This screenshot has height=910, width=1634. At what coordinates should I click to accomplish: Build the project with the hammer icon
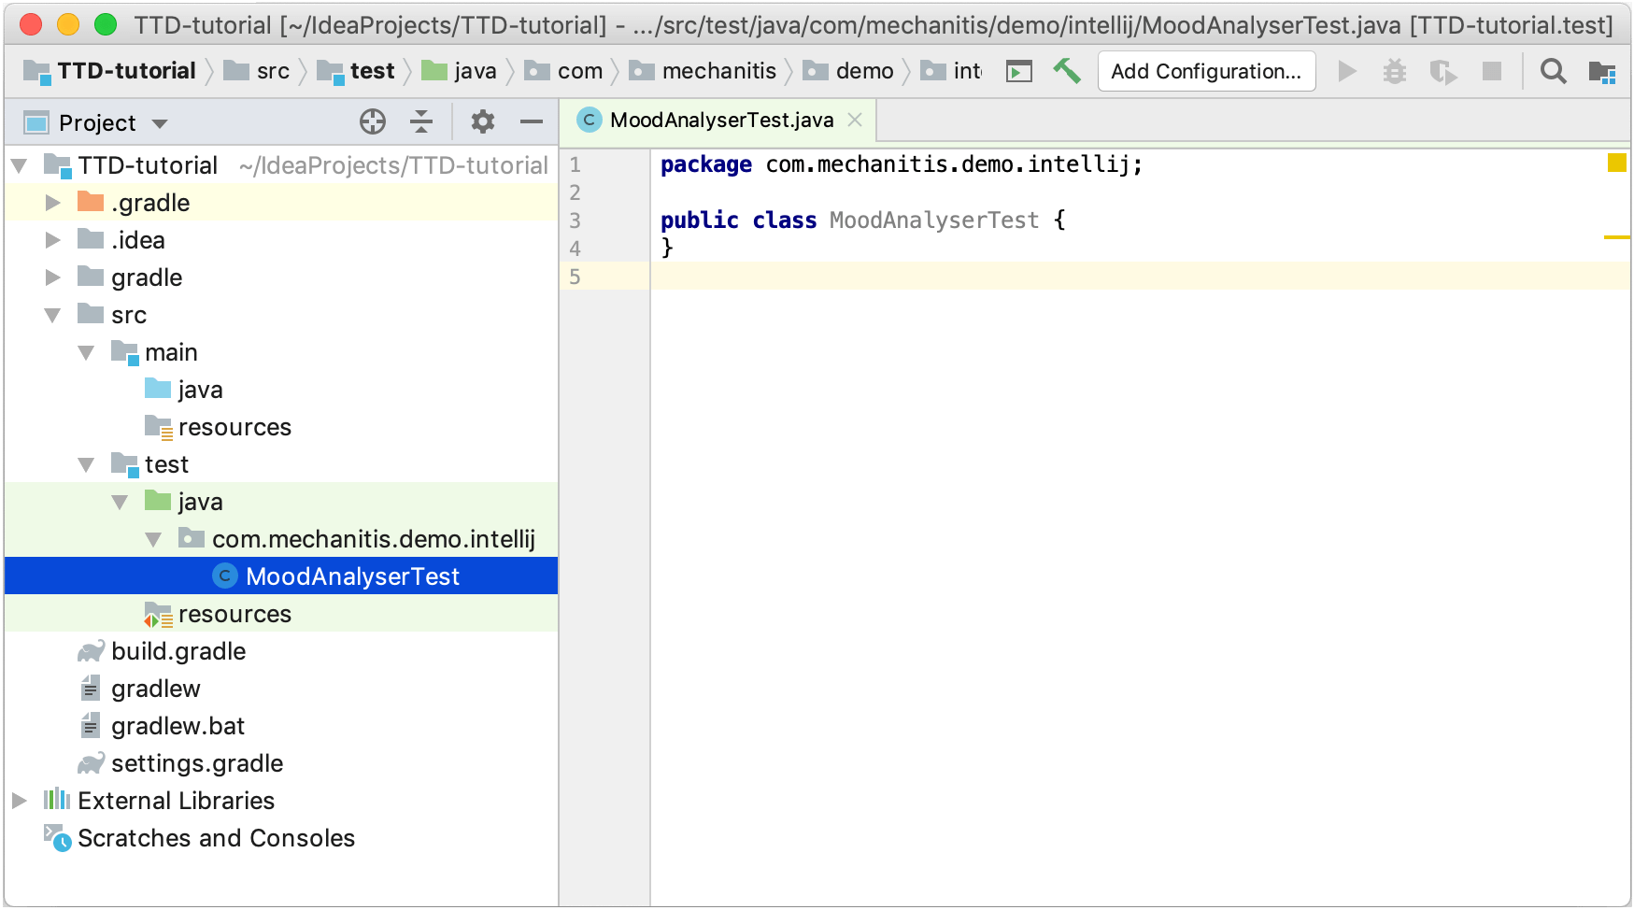1066,70
